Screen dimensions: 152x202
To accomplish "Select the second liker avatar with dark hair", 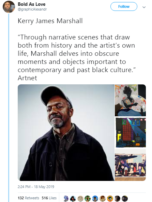I will click(x=73, y=198).
